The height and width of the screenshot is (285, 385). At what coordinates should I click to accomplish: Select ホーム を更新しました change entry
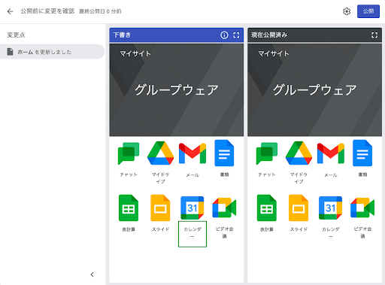coord(52,52)
